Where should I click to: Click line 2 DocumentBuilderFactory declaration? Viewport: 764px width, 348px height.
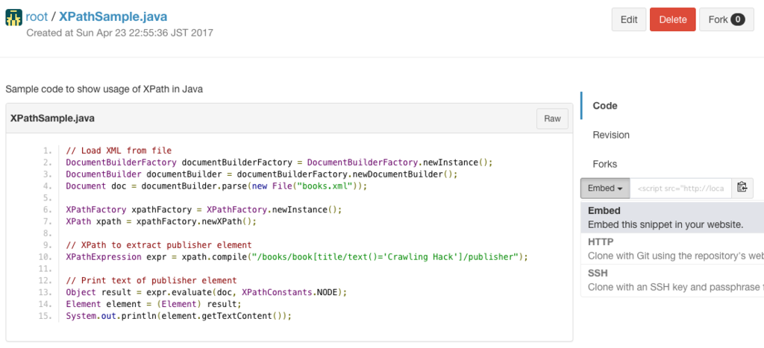tap(279, 162)
